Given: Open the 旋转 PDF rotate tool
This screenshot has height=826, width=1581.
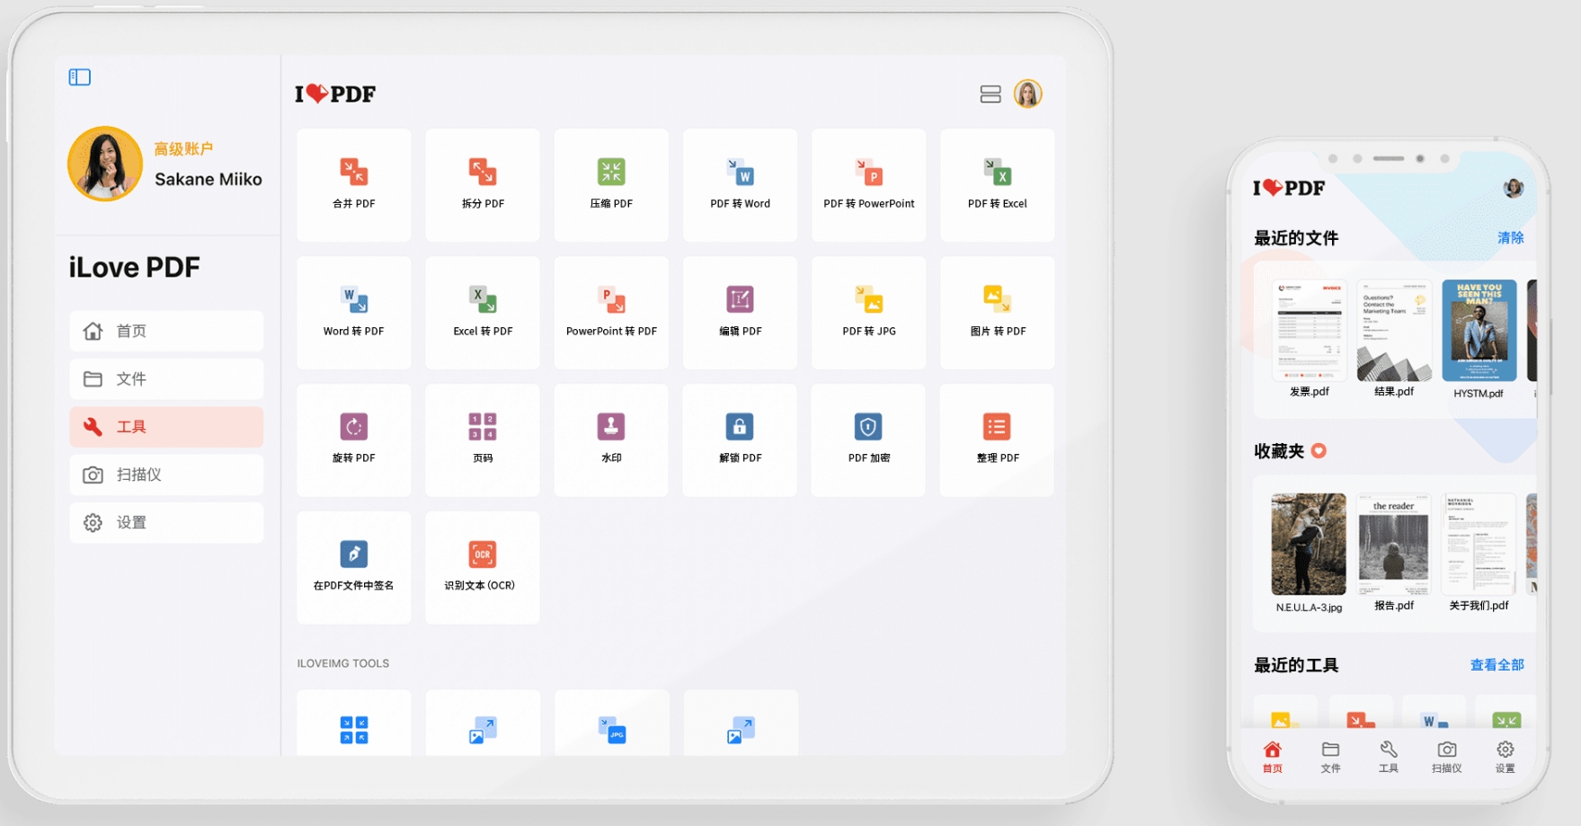Looking at the screenshot, I should (353, 440).
